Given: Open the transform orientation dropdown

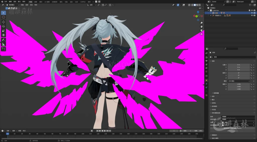Looking at the screenshot, I should [x=92, y=5].
